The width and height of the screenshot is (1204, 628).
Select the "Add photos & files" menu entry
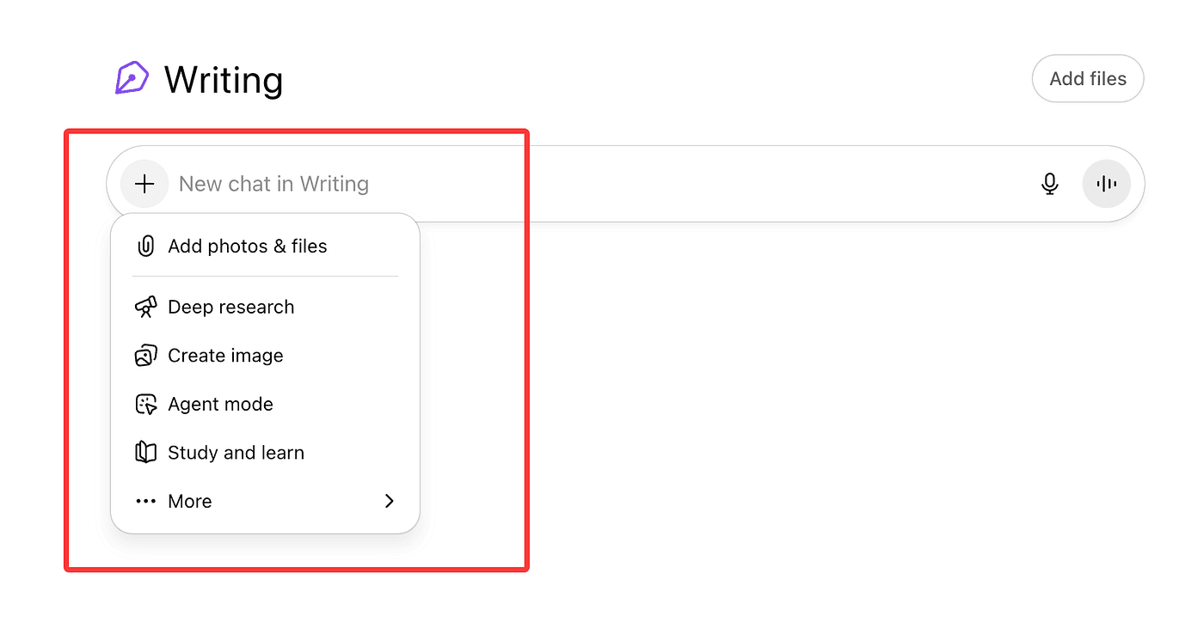pyautogui.click(x=248, y=247)
